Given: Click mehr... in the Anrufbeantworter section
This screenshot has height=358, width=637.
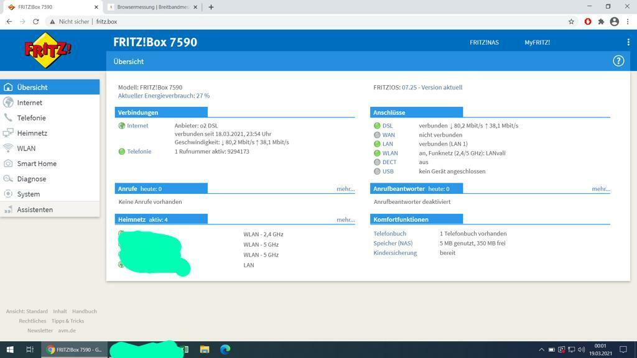Looking at the screenshot, I should click(601, 189).
